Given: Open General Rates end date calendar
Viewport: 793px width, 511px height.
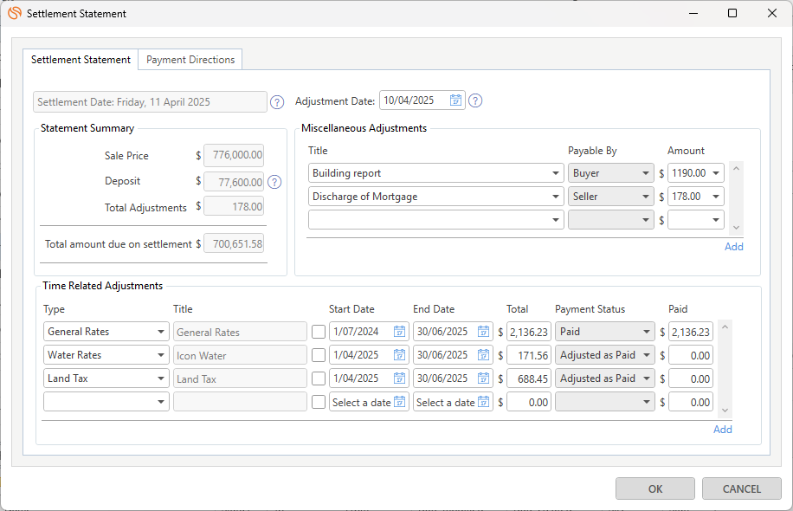Looking at the screenshot, I should point(483,332).
